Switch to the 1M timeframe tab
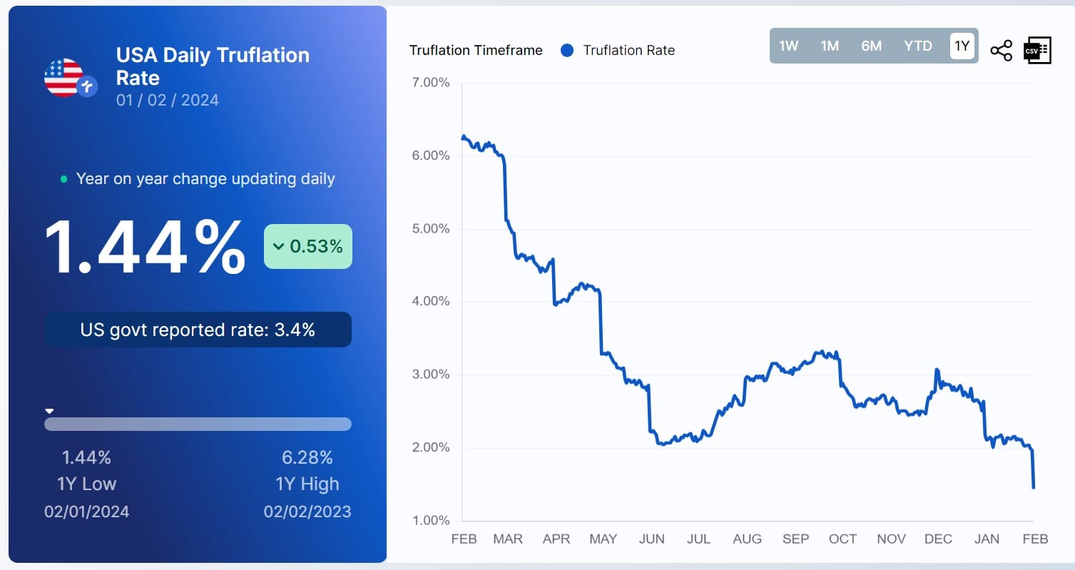The width and height of the screenshot is (1075, 570). [830, 46]
